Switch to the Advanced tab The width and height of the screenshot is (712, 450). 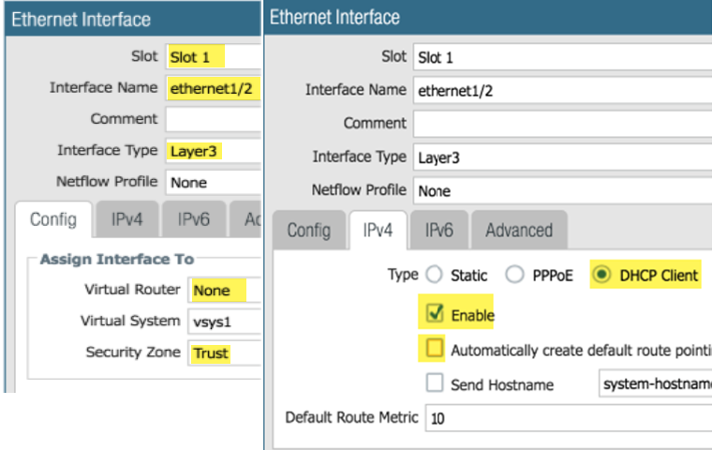[519, 231]
